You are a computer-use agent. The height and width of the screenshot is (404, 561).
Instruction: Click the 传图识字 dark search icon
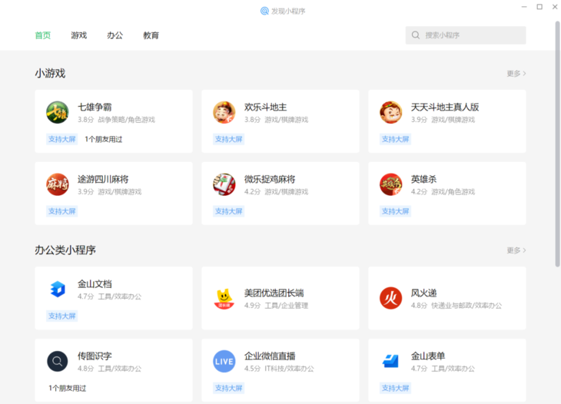pos(57,361)
